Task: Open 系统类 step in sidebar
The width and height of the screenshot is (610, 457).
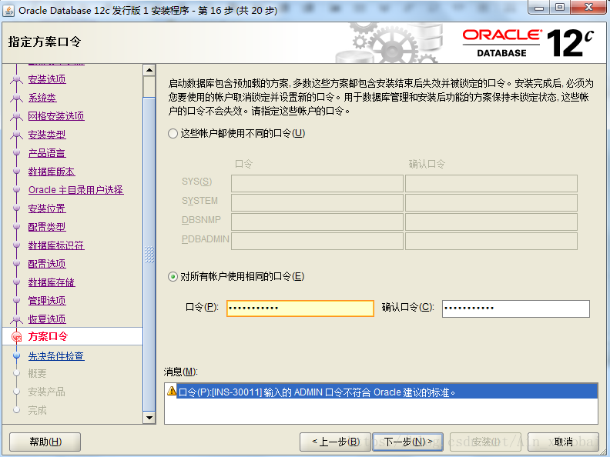Action: 42,98
